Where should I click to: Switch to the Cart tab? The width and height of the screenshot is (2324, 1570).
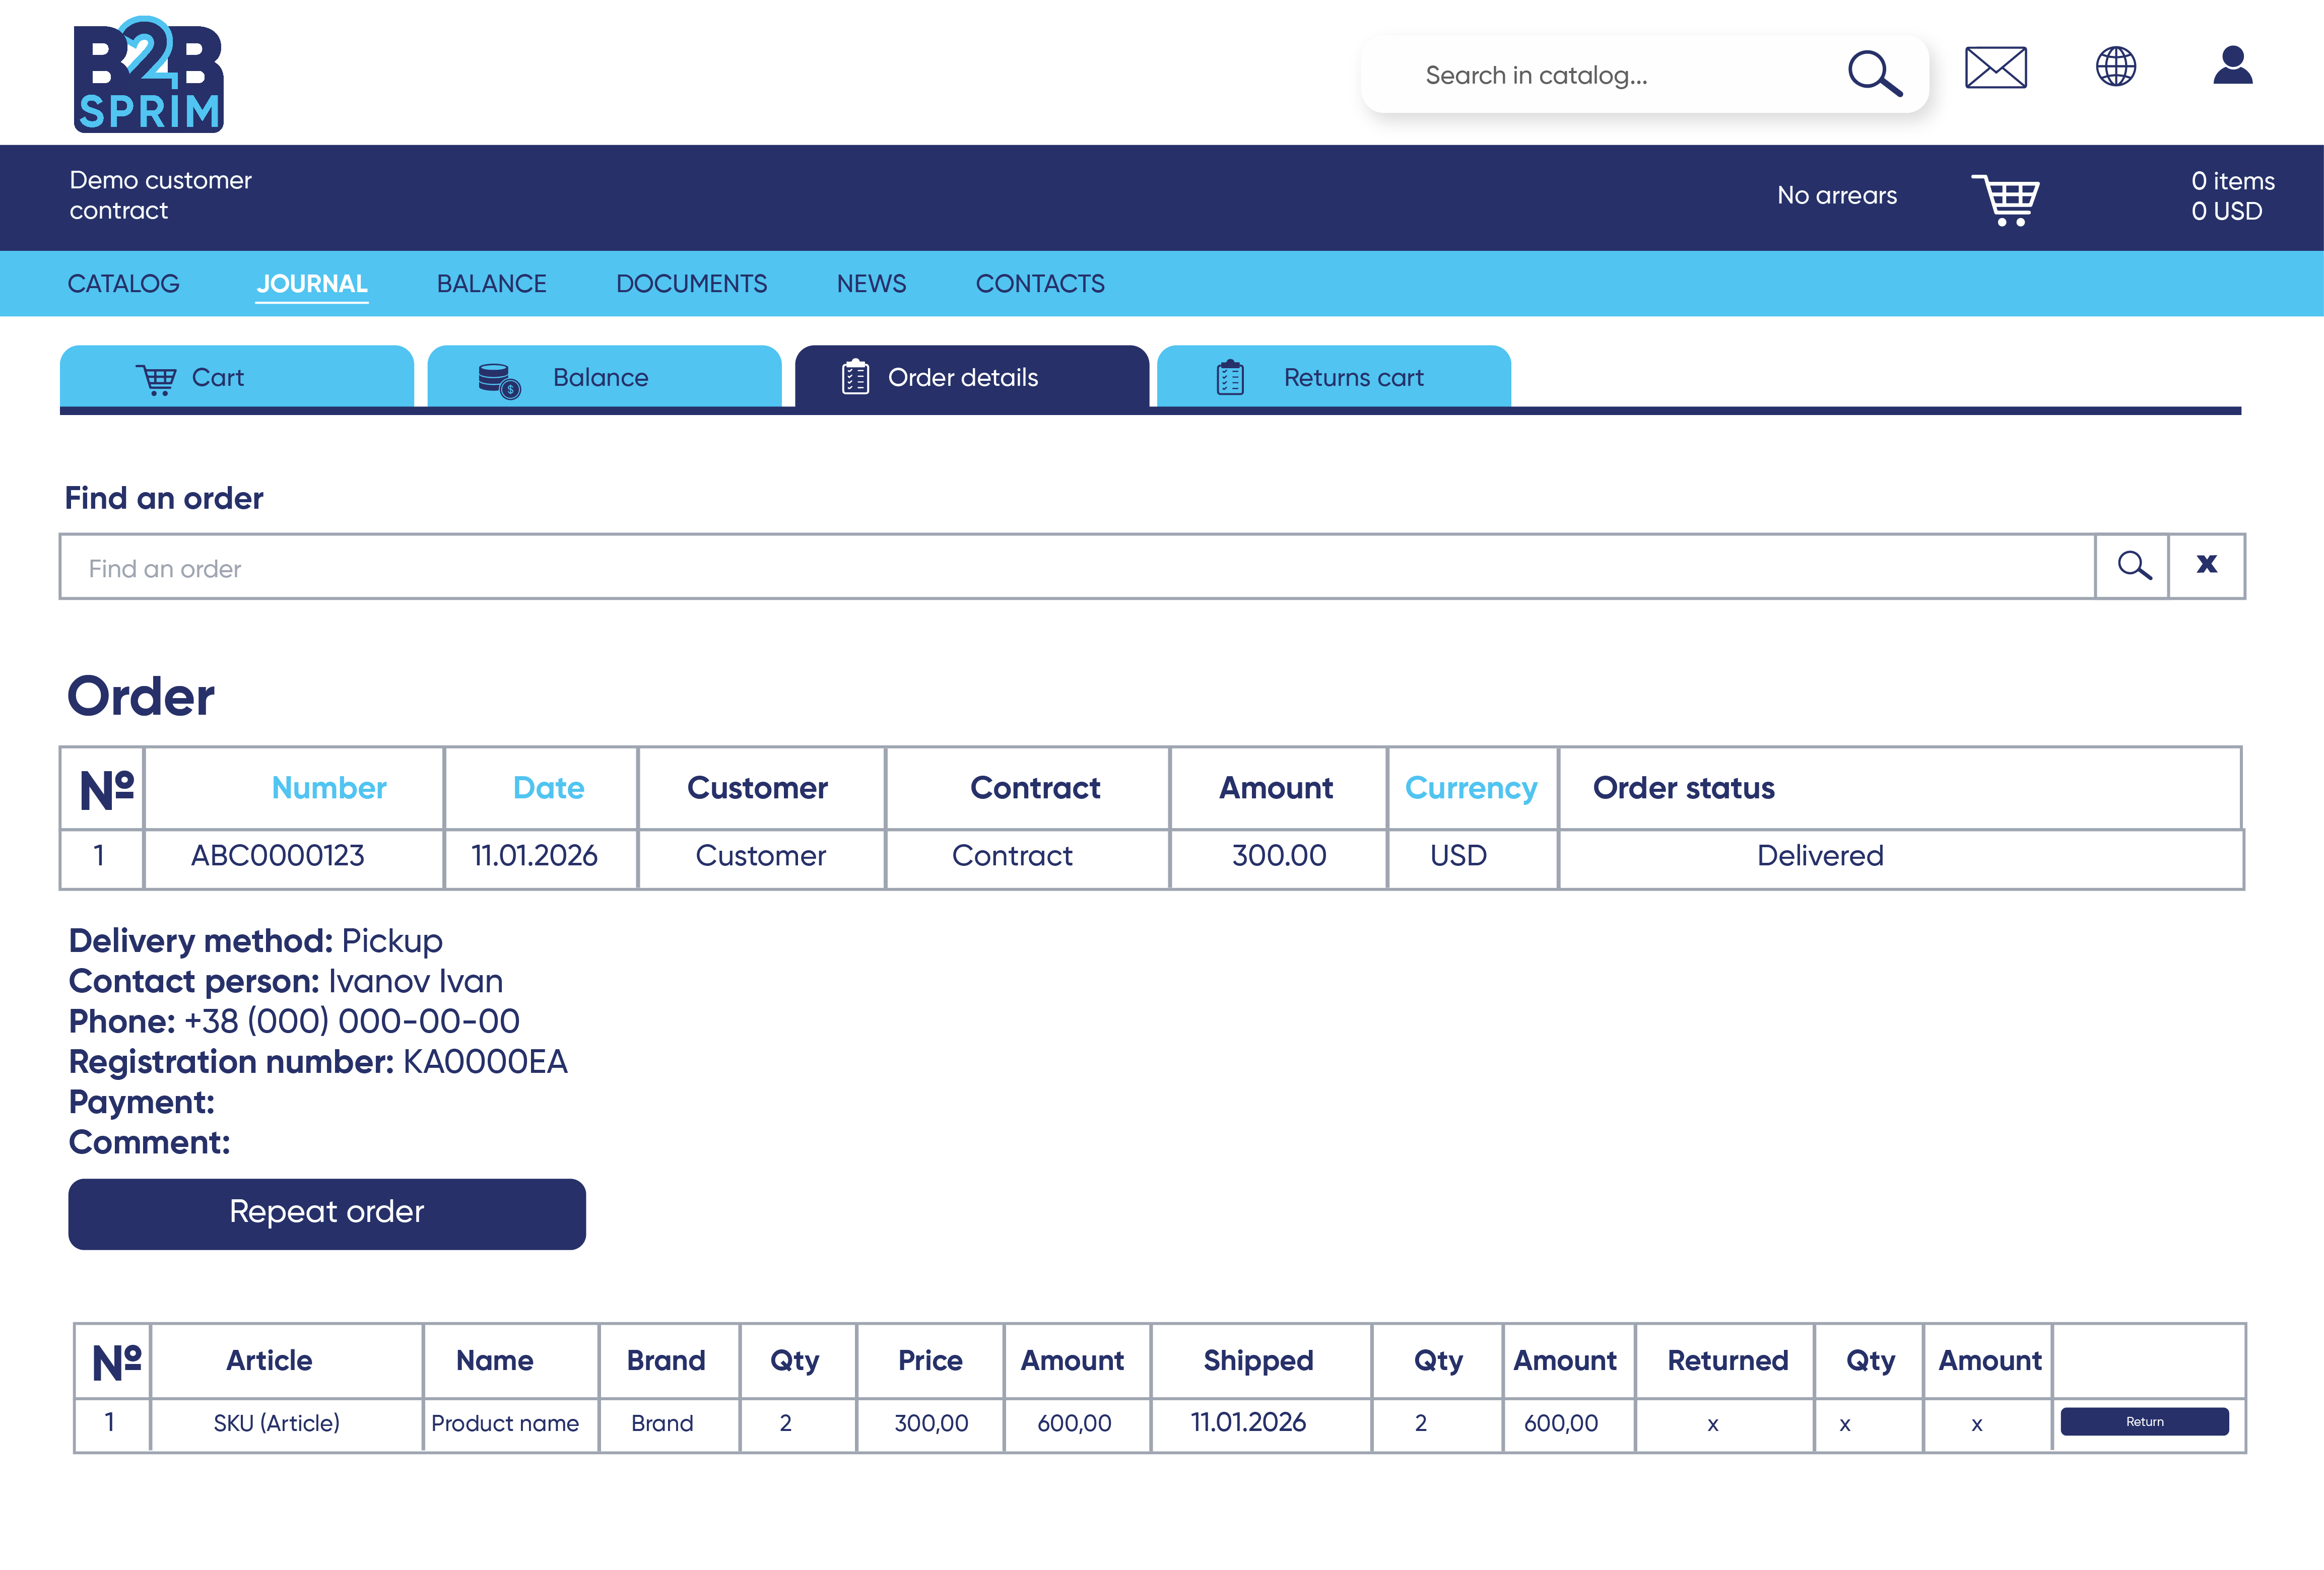tap(237, 377)
